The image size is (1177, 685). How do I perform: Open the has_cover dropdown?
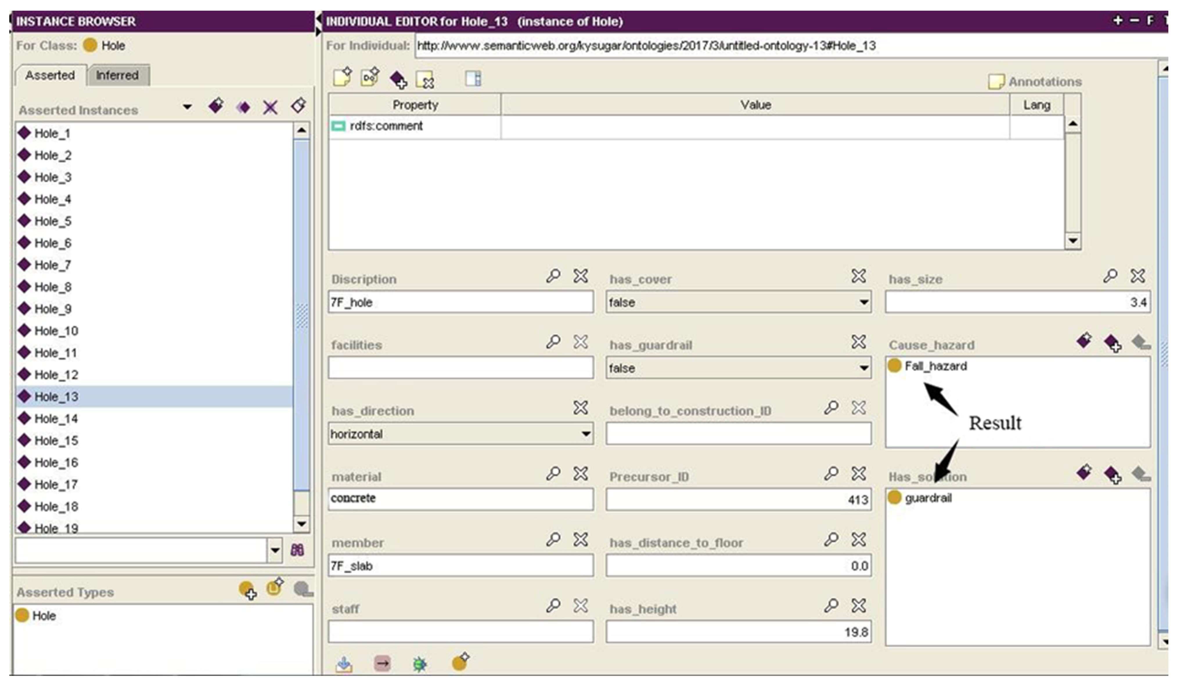864,302
